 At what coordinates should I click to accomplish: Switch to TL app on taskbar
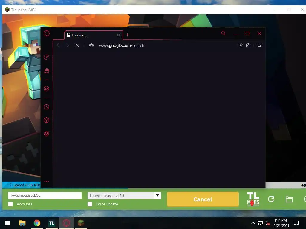51,223
